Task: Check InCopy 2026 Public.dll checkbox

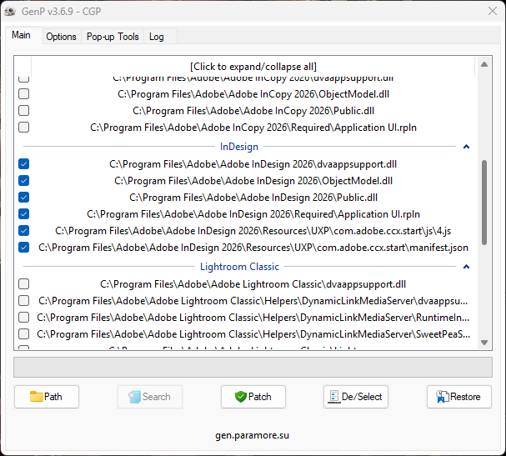Action: tap(23, 111)
